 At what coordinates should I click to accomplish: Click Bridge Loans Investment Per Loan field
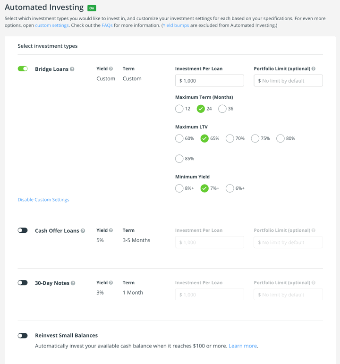click(209, 81)
